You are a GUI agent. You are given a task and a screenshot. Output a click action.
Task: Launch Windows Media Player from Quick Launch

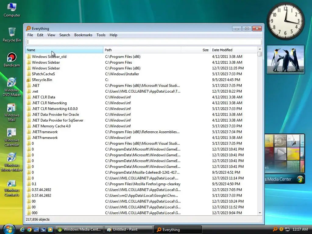[50, 229]
